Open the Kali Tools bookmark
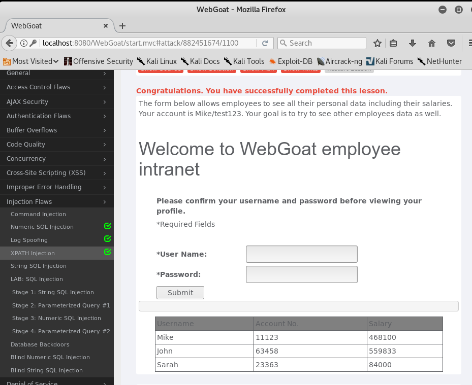 (244, 61)
